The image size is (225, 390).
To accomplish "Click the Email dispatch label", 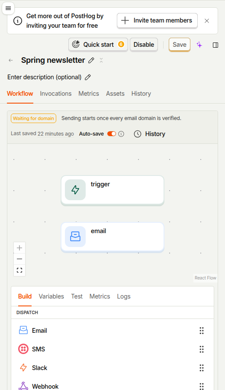I will (39, 331).
